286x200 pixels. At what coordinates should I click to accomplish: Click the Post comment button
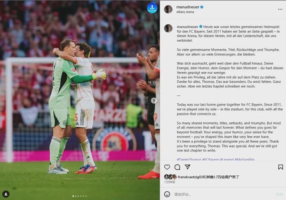(x=279, y=194)
